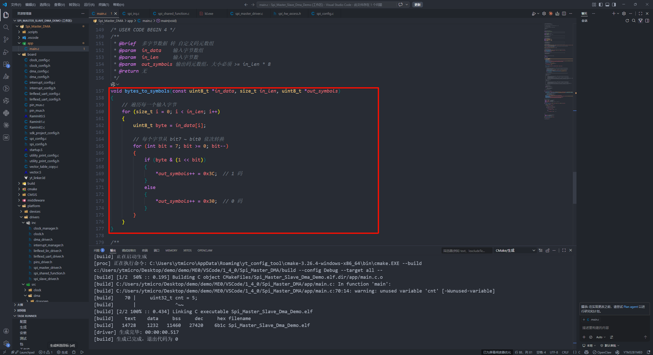Open the Source Control view
Image resolution: width=653 pixels, height=355 pixels.
point(6,39)
